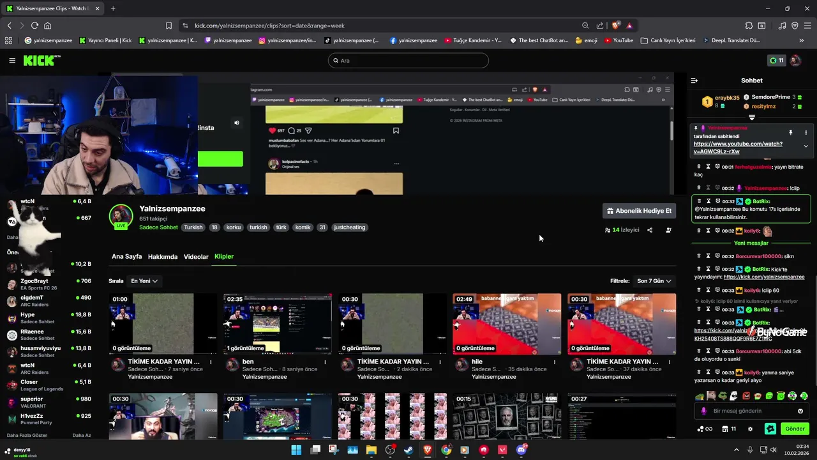Viewport: 817px width, 460px height.
Task: Bookmark this page in Brave
Action: (x=169, y=26)
